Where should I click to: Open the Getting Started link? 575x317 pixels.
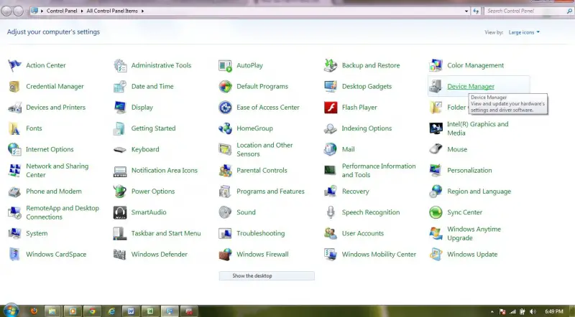tap(153, 128)
